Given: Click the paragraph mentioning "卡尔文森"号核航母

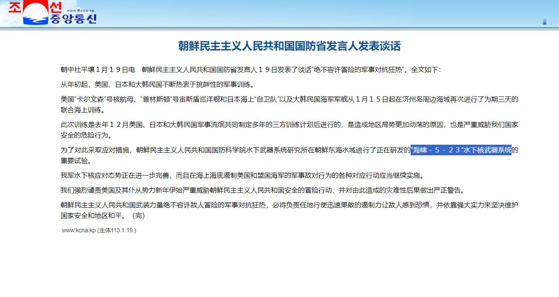Looking at the screenshot, I should coord(289,105).
